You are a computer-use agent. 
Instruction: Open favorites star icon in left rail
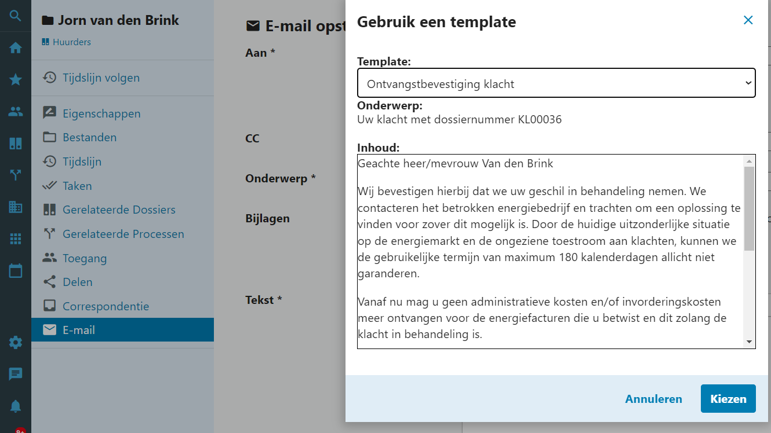point(16,80)
